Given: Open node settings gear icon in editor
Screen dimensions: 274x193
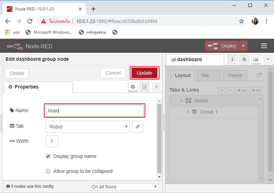Looking at the screenshot, I should [x=133, y=87].
